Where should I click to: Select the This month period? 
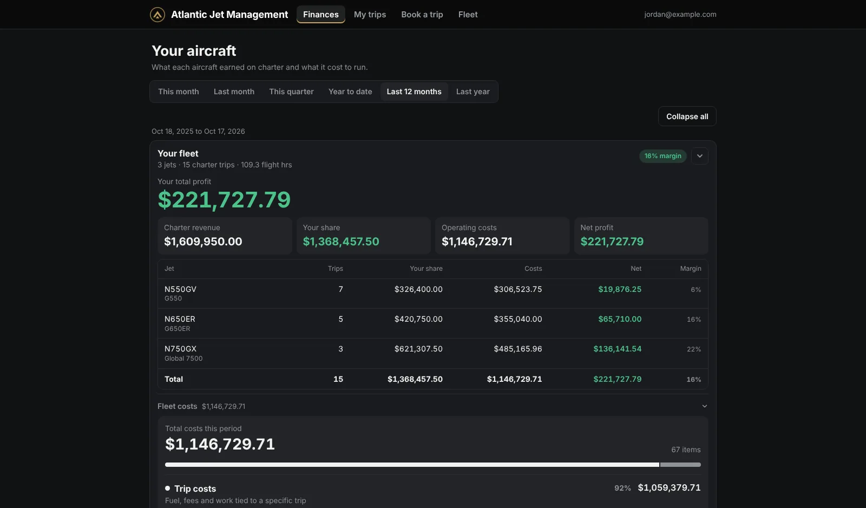pyautogui.click(x=179, y=92)
